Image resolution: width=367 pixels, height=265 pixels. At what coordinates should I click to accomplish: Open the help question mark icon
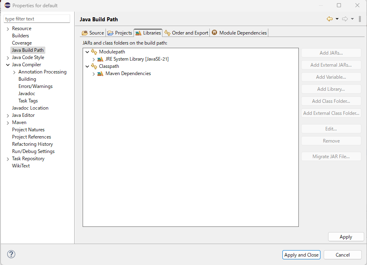(x=11, y=254)
